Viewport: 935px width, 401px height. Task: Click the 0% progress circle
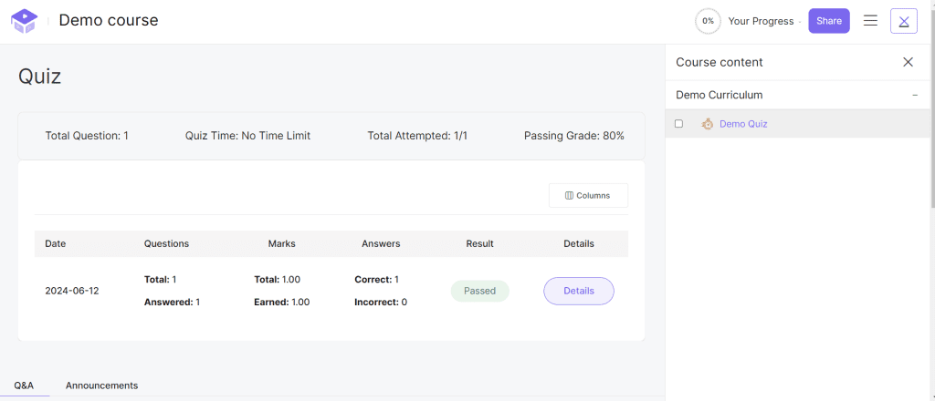click(708, 21)
